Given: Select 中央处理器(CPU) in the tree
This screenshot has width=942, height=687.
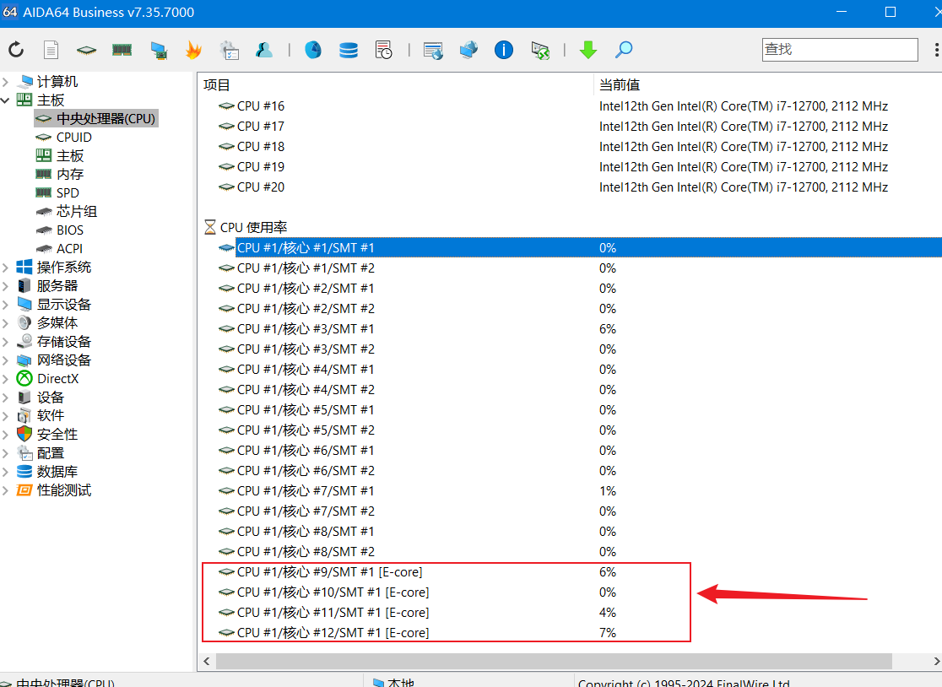Looking at the screenshot, I should pos(106,119).
